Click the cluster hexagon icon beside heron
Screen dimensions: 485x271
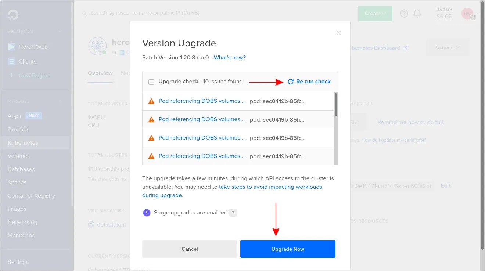(97, 46)
